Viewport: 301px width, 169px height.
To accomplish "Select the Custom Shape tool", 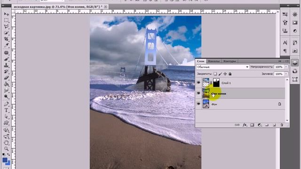I will click(6, 123).
